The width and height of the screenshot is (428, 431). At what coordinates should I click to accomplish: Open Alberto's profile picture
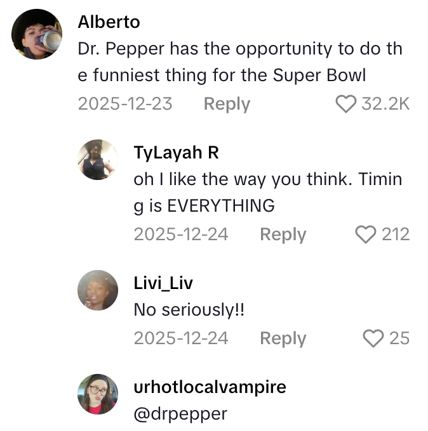click(37, 34)
